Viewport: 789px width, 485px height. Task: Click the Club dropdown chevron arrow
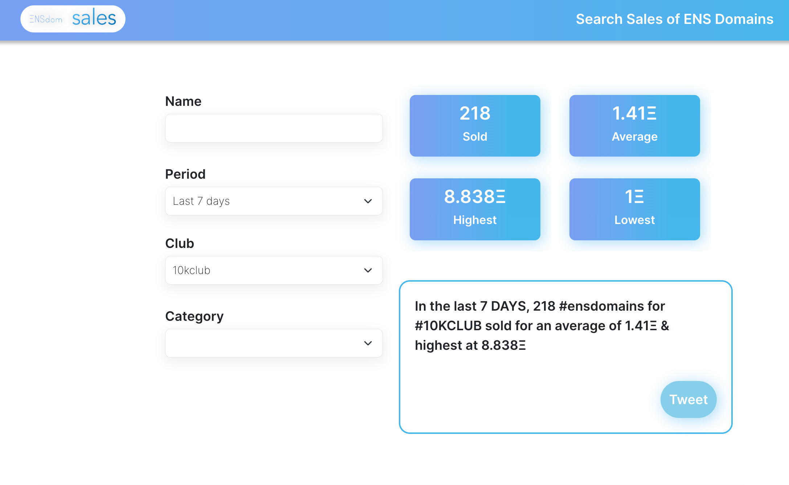[x=368, y=270]
